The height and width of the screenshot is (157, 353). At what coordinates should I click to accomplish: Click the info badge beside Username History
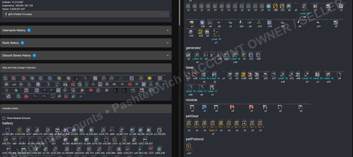29,30
